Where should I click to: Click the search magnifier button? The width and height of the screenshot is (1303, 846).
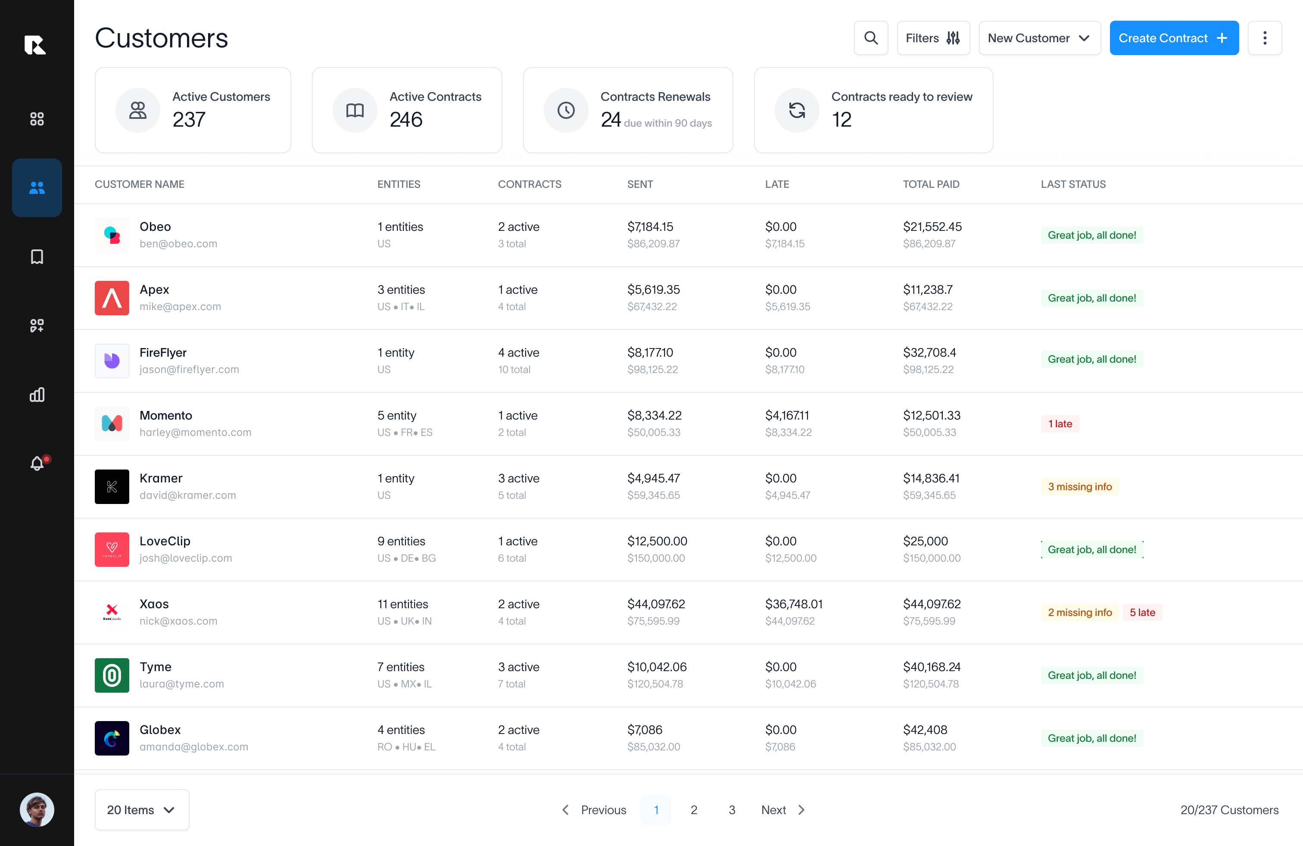(870, 38)
